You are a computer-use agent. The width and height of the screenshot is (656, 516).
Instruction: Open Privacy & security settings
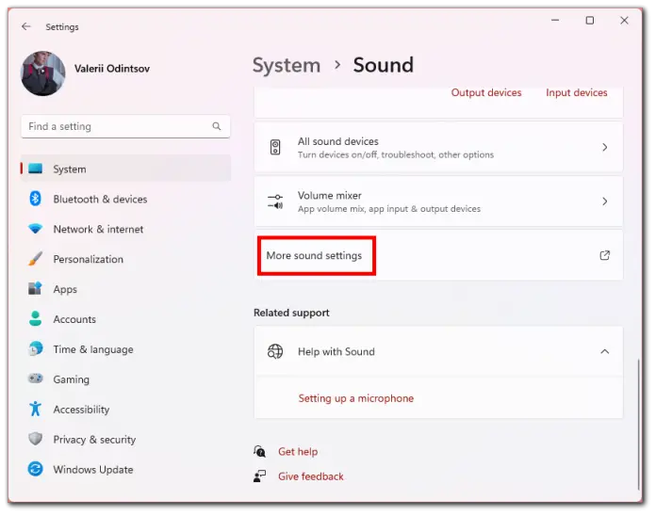pyautogui.click(x=125, y=440)
